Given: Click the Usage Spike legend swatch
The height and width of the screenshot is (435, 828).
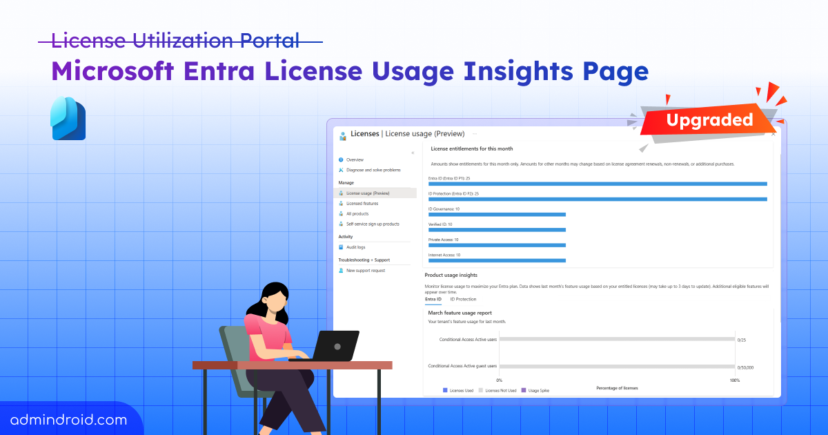Looking at the screenshot, I should [523, 390].
